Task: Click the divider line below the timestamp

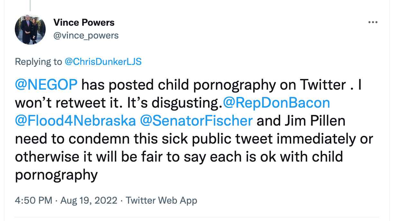Action: coord(197,217)
